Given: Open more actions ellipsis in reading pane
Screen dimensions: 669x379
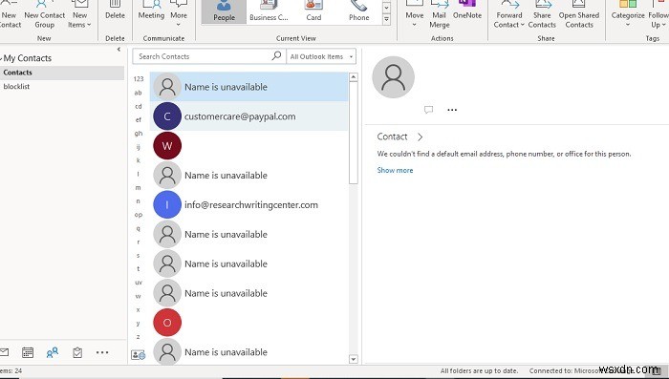Looking at the screenshot, I should point(452,110).
